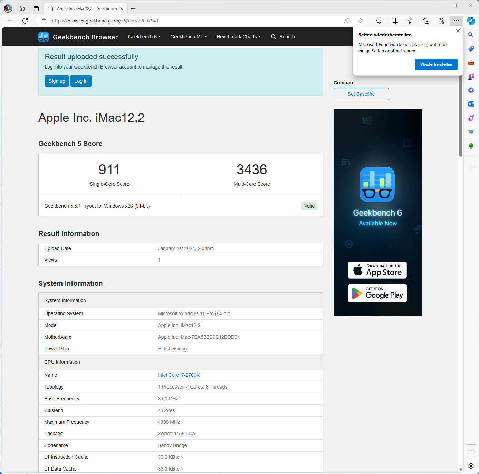Image resolution: width=479 pixels, height=474 pixels.
Task: Open the sidebar tree icon
Action: [471, 146]
